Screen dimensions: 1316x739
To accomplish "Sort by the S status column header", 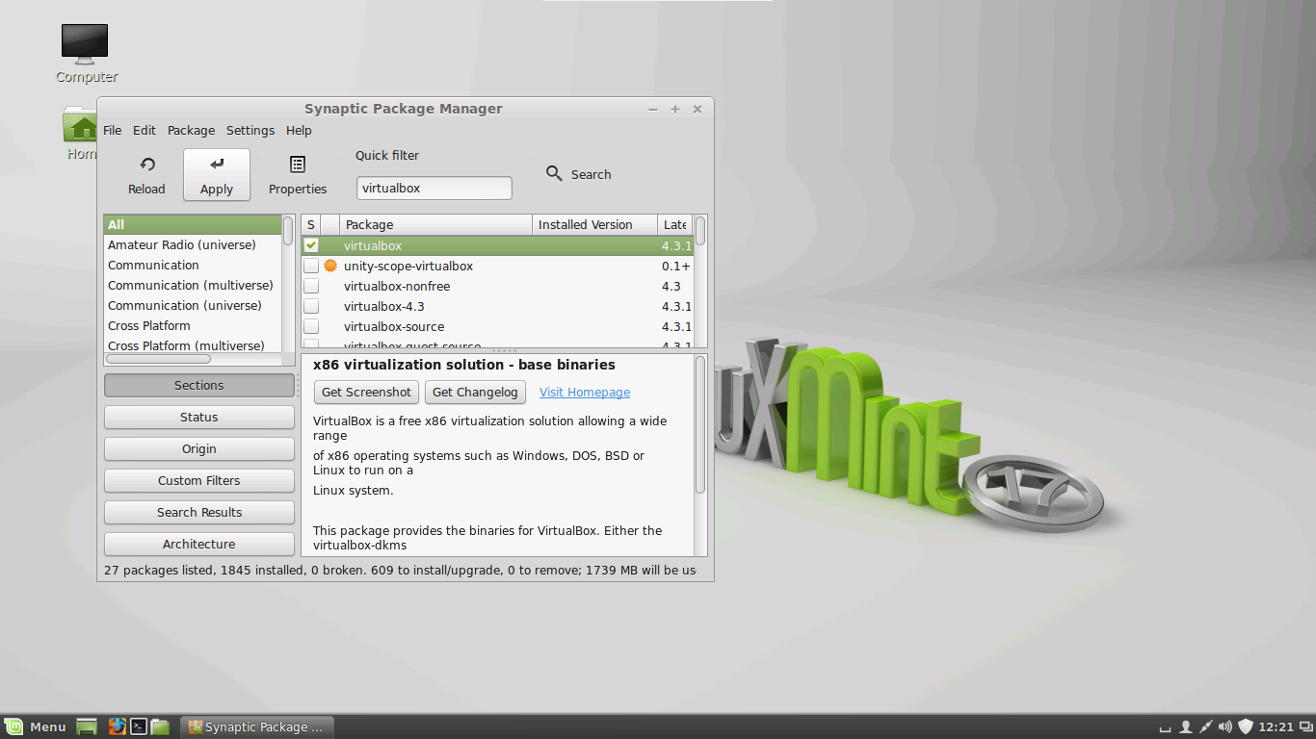I will click(x=311, y=224).
